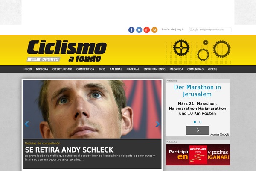The height and width of the screenshot is (171, 256).
Task: Open Der Marathon in Jerusalem ad title
Action: [198, 91]
